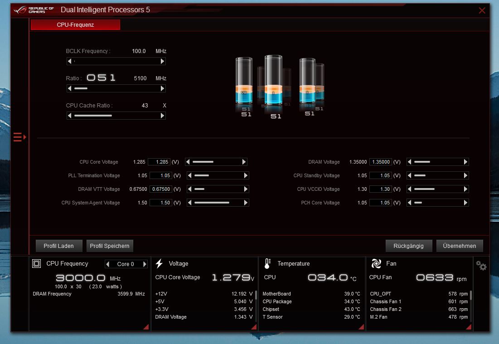Lower PLL Termination Voltage with left arrow
Image resolution: width=499 pixels, height=344 pixels.
(x=189, y=175)
